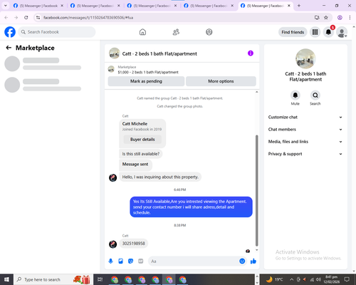Click the '$1,000 - 2 beds 1 bath' listing text
Screen dimensions: 356x285
[x=148, y=72]
